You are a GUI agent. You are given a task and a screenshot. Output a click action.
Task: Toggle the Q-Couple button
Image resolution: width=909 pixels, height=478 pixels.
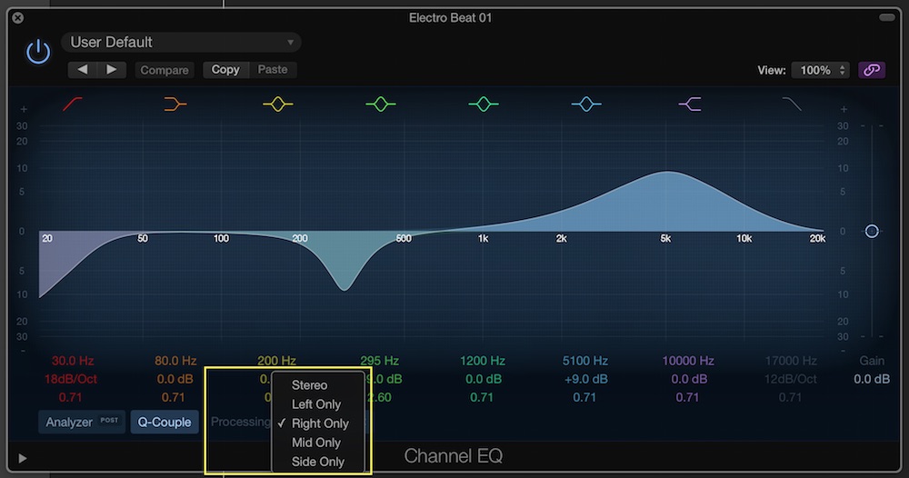[x=164, y=422]
